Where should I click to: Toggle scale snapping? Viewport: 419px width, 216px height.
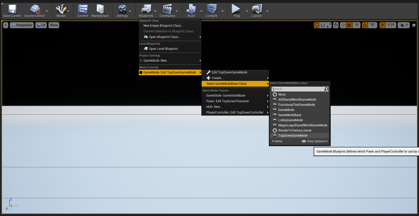tap(382, 25)
